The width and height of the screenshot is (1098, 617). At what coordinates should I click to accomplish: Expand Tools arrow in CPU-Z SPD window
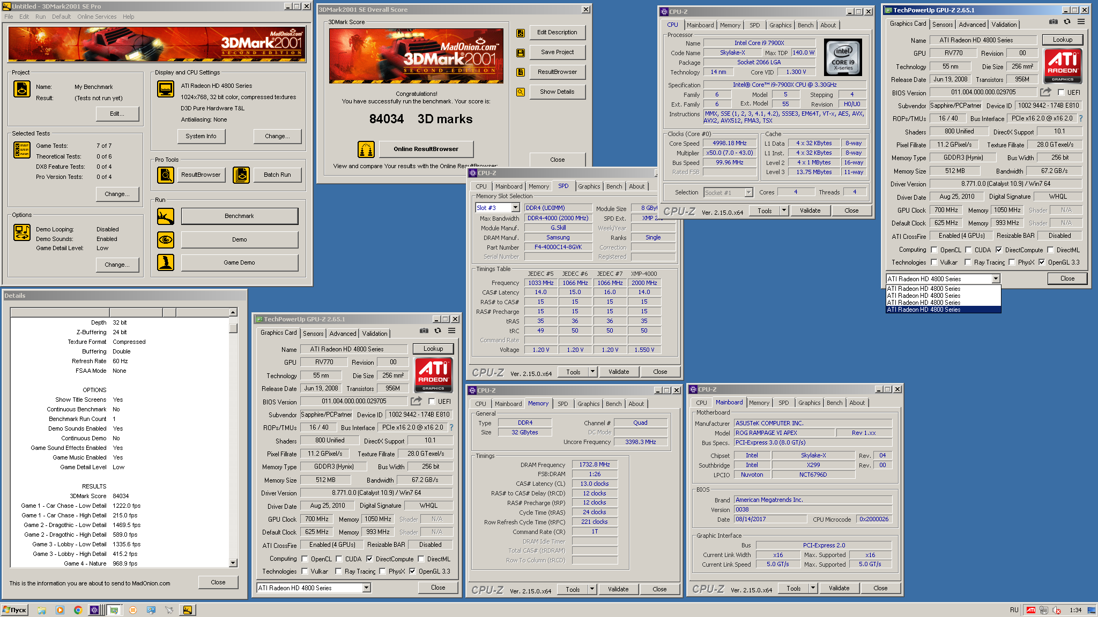click(592, 372)
